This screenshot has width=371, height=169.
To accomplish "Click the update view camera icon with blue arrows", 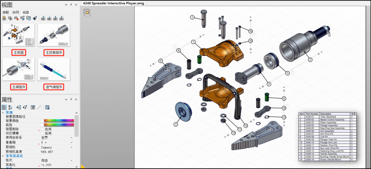I will [x=22, y=18].
